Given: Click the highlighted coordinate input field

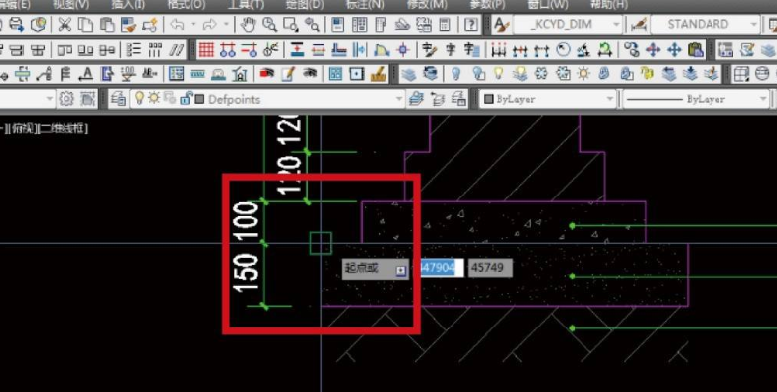Looking at the screenshot, I should [x=442, y=268].
